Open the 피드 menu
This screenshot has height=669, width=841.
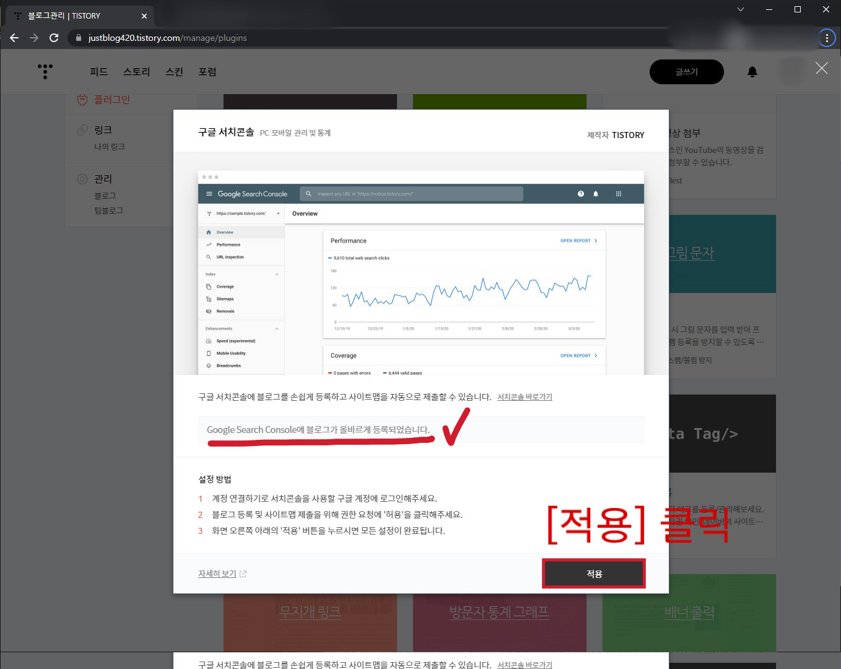[x=99, y=72]
